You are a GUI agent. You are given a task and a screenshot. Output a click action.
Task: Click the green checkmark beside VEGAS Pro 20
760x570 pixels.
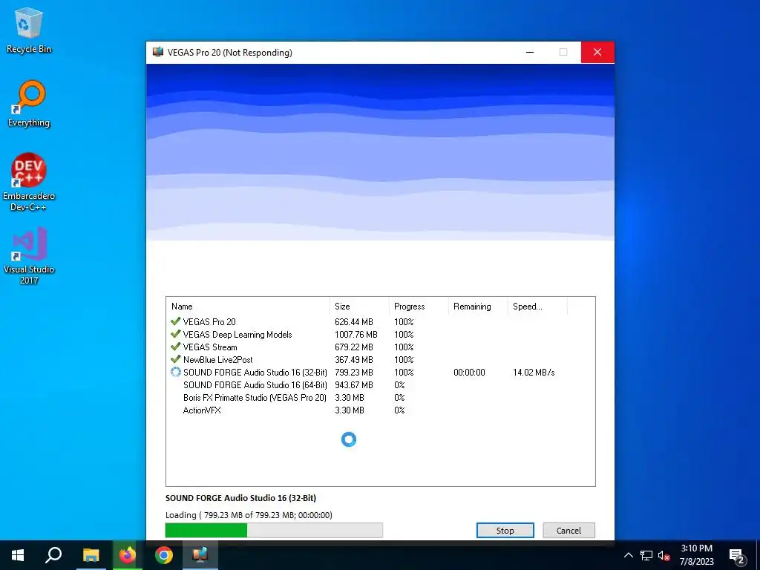(175, 321)
